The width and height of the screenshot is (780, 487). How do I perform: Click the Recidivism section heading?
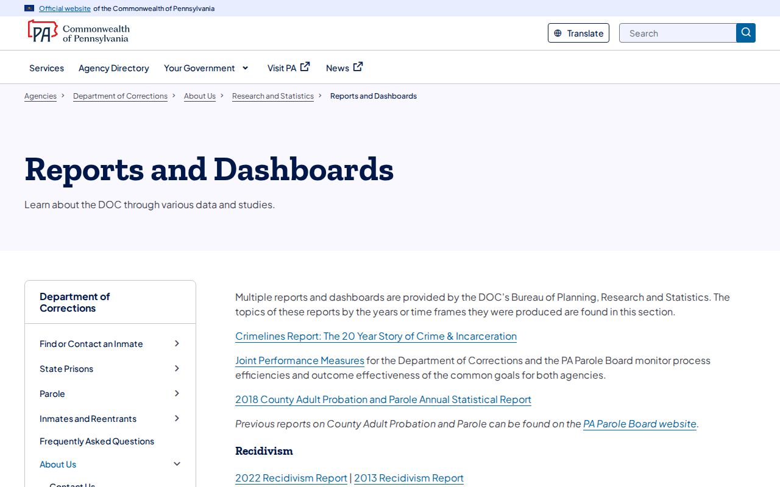(264, 451)
